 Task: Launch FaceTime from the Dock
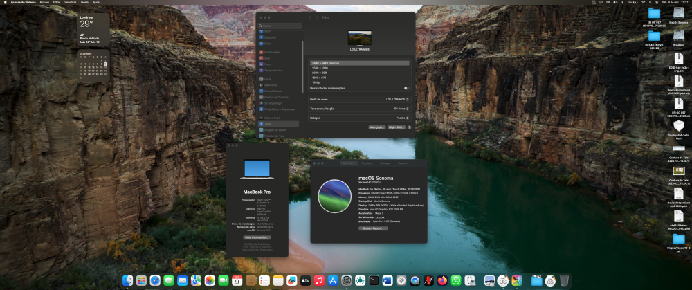pyautogui.click(x=224, y=280)
